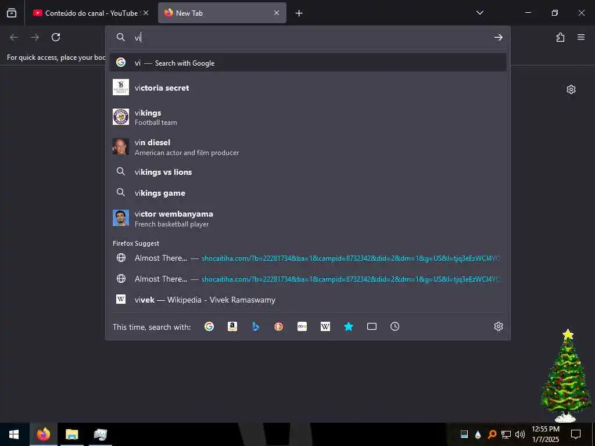Switch to Conteúdo do canal YouTube tab
The width and height of the screenshot is (595, 446).
[x=90, y=13]
